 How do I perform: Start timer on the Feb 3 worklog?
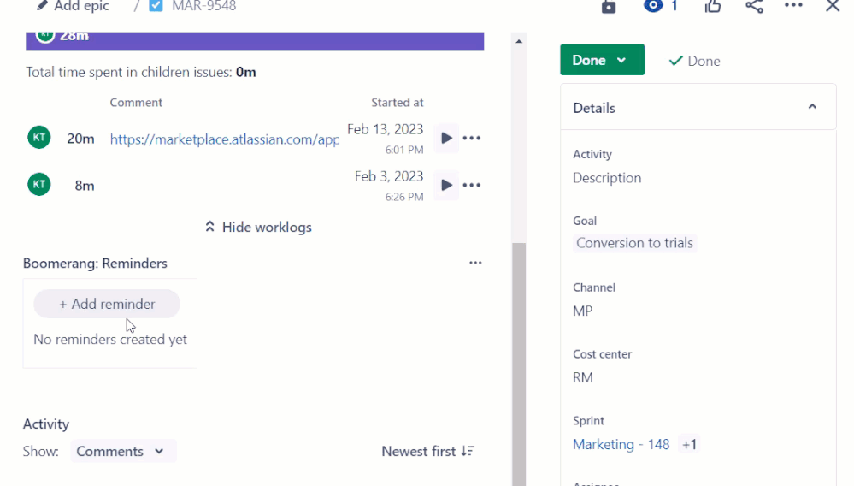coord(446,186)
